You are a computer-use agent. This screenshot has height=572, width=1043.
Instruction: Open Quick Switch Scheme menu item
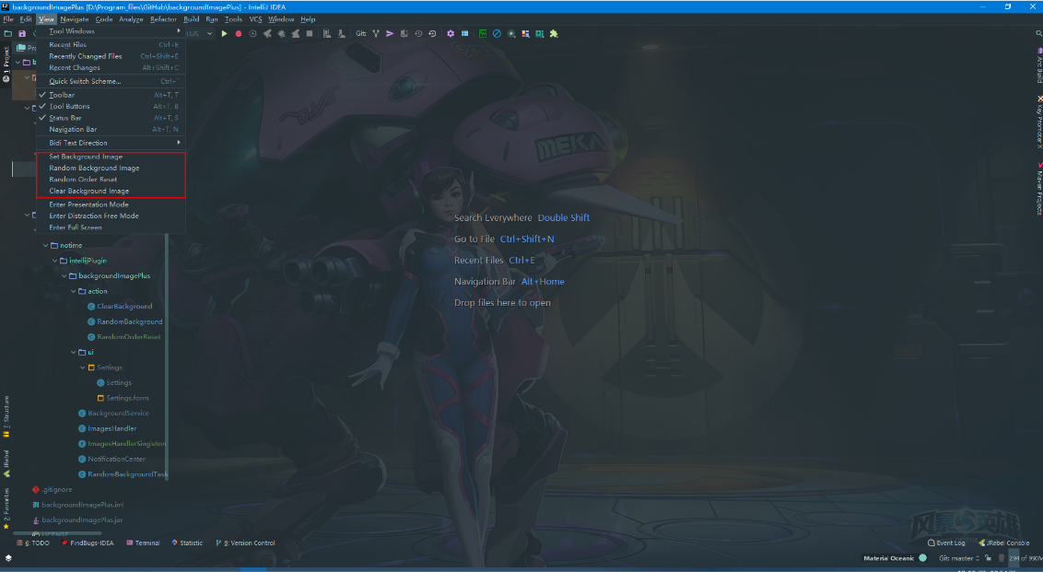click(x=111, y=81)
